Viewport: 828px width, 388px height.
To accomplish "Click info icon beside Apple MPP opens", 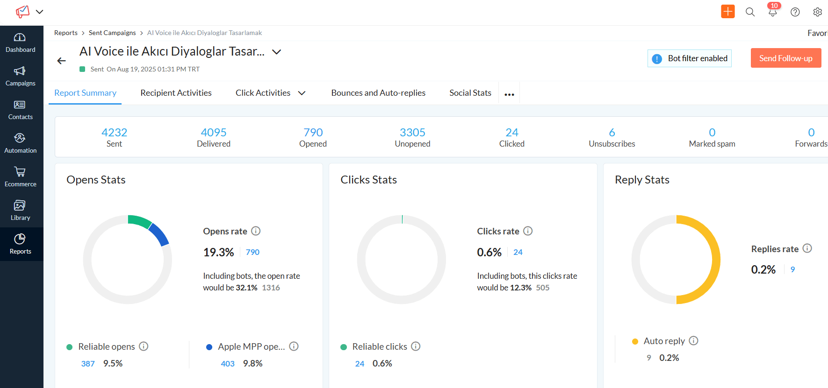I will [x=294, y=346].
